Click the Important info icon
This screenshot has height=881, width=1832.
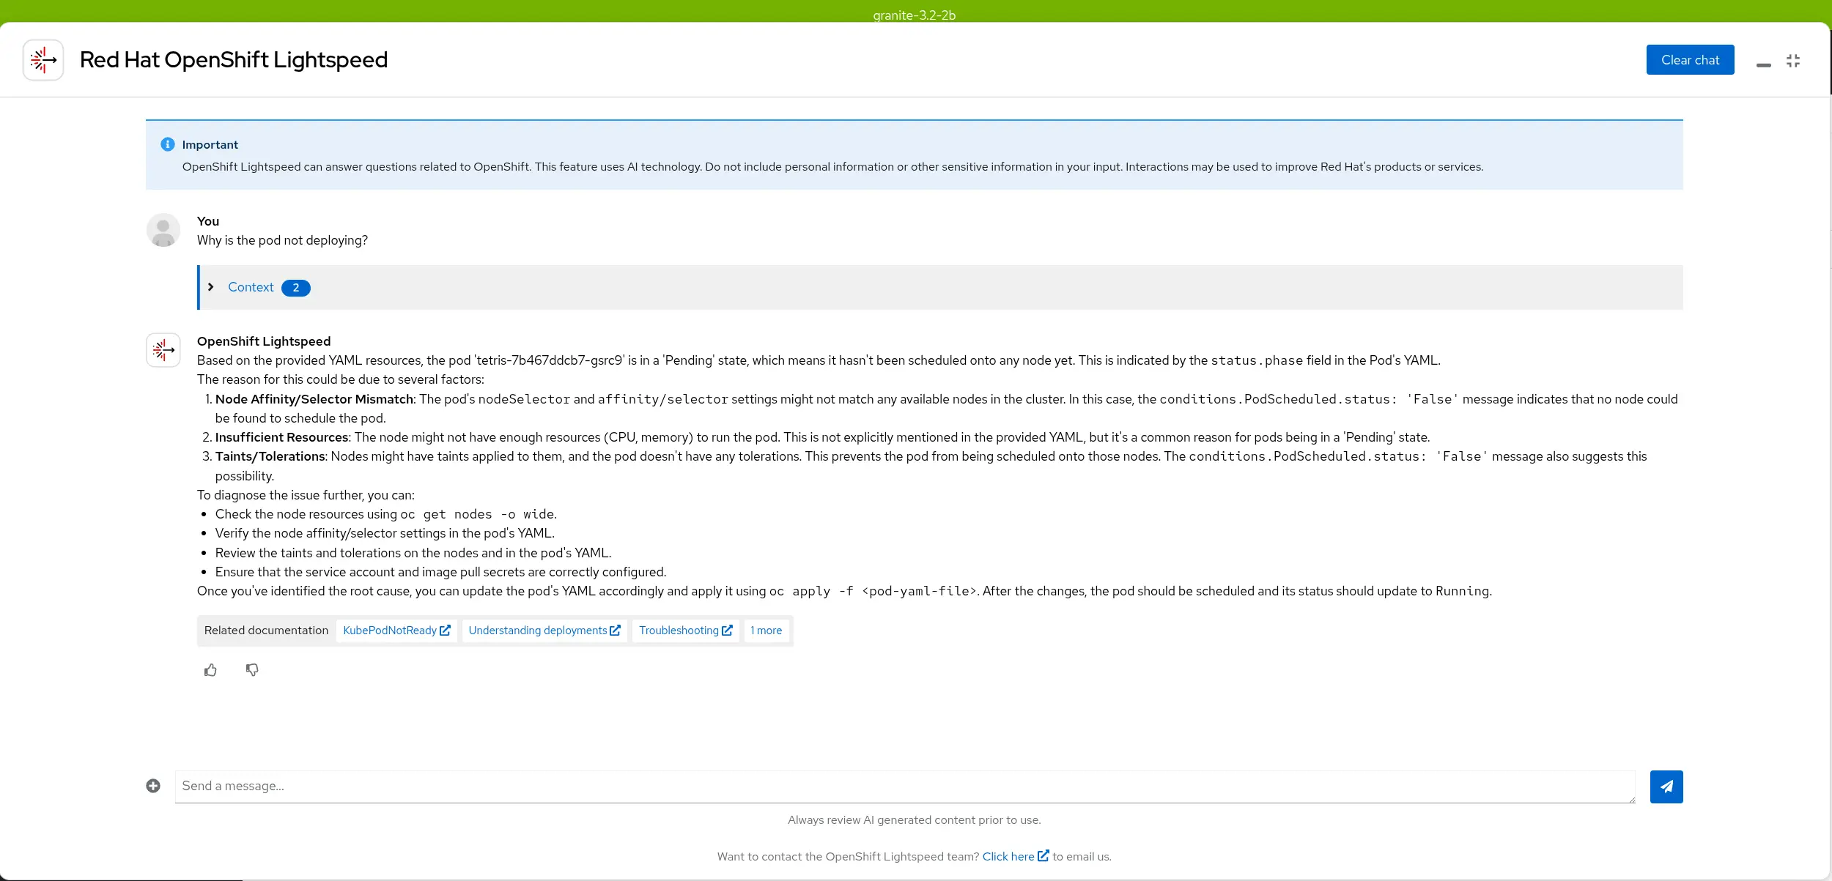[168, 144]
